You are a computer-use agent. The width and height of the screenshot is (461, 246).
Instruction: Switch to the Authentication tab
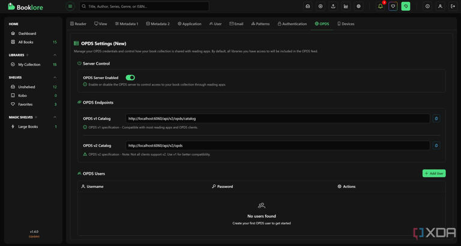coord(292,24)
